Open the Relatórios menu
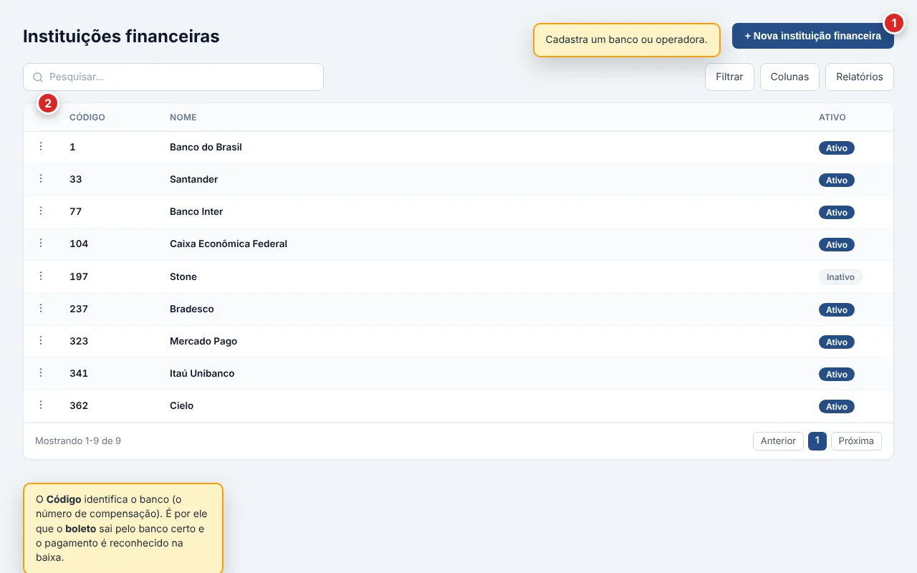 [860, 77]
